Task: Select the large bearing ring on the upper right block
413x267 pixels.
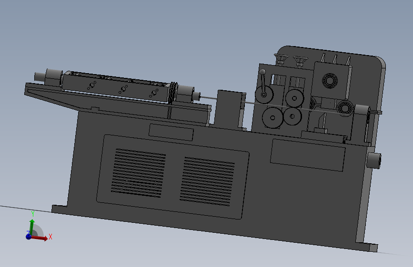Action: [x=330, y=80]
